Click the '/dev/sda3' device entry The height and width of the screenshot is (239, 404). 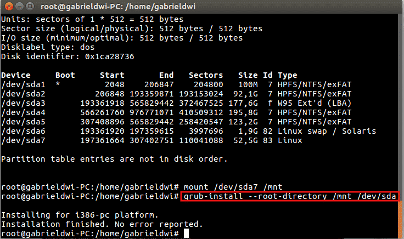(x=23, y=103)
